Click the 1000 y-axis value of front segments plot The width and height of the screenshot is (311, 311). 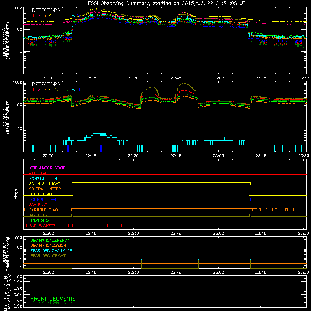(17, 8)
